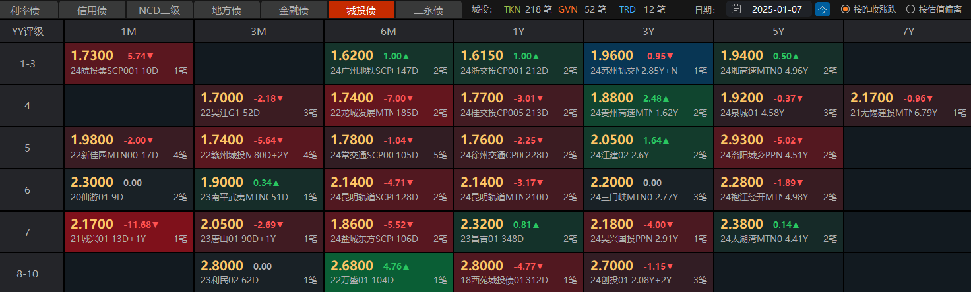Click the date input showing 2025-01-07
Image resolution: width=971 pixels, height=292 pixels.
click(x=776, y=9)
